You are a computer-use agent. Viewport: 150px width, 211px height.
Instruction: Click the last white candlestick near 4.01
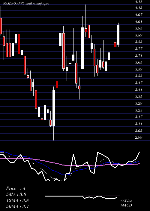click(x=118, y=35)
